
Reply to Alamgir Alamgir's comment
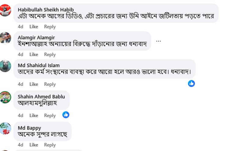pyautogui.click(x=50, y=54)
